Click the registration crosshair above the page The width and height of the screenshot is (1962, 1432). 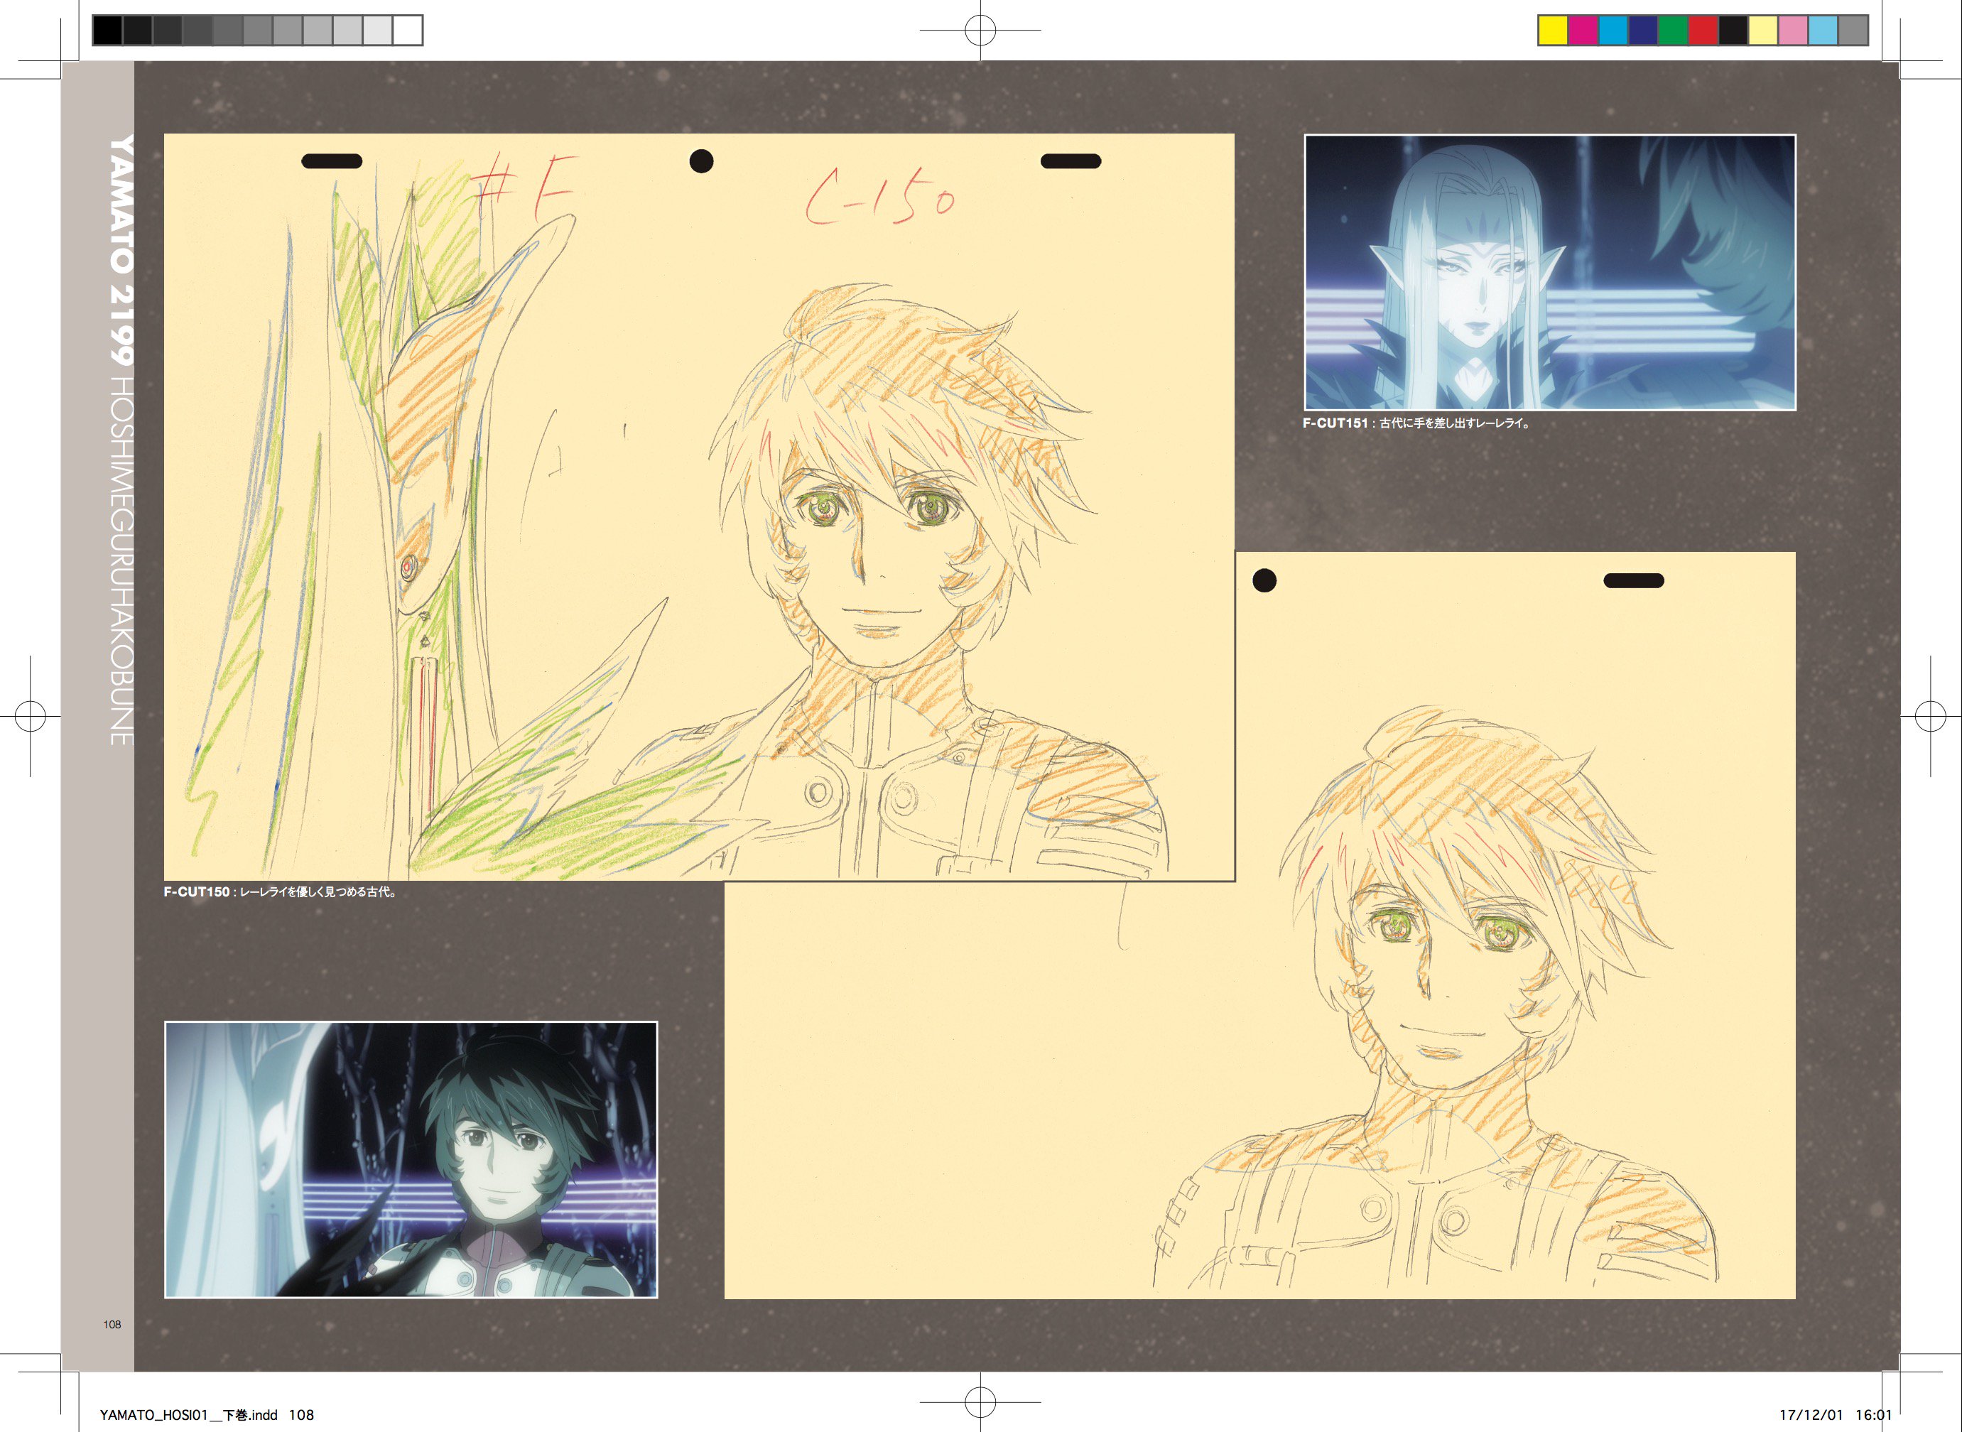tap(980, 31)
